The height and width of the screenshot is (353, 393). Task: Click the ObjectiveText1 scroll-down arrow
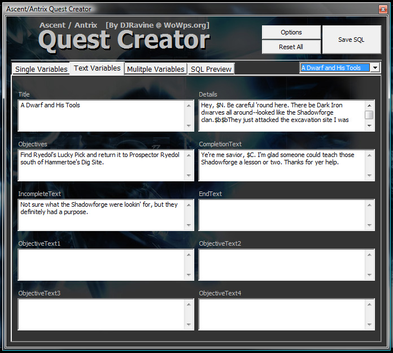pyautogui.click(x=189, y=275)
